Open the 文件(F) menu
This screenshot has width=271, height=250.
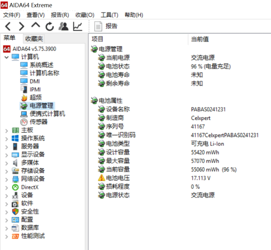(x=12, y=15)
